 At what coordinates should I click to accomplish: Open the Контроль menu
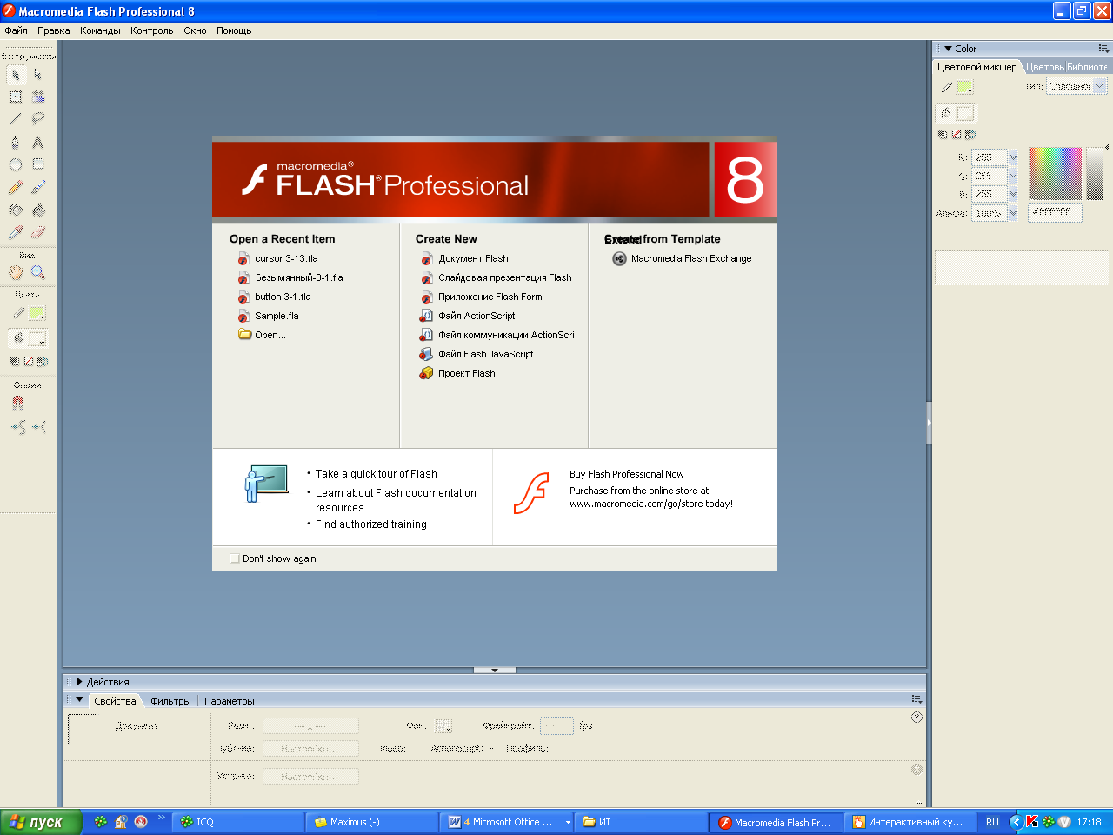152,30
